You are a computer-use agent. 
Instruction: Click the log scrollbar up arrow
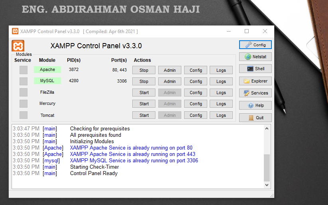pos(267,128)
